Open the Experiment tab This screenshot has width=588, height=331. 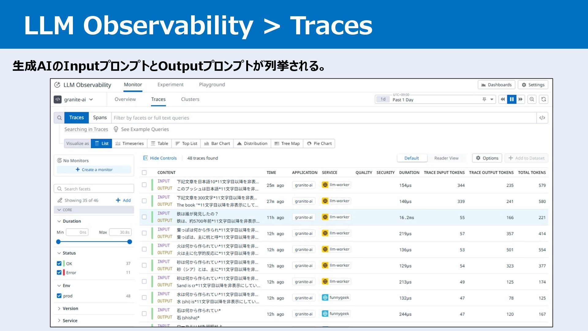point(170,85)
